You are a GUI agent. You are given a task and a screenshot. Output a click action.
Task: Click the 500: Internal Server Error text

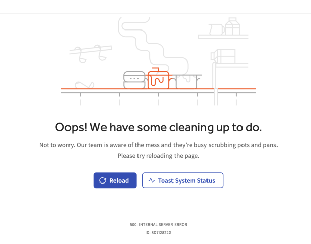click(158, 225)
